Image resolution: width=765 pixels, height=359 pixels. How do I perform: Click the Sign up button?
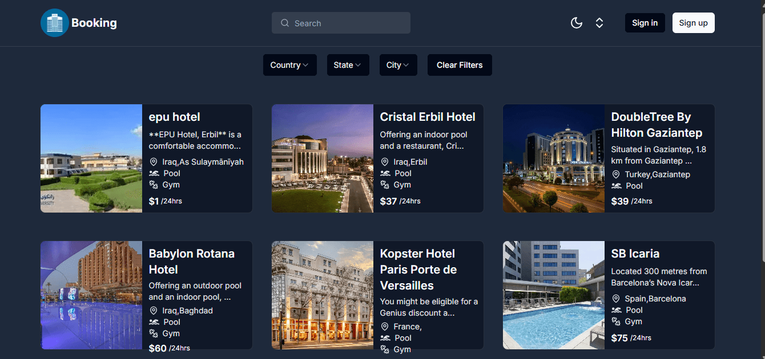(x=693, y=23)
